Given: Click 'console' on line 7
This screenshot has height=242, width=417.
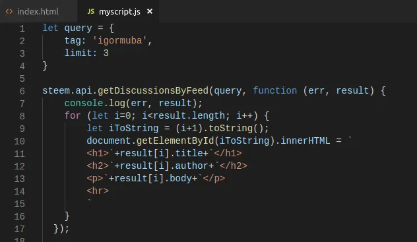Looking at the screenshot, I should pyautogui.click(x=84, y=104).
